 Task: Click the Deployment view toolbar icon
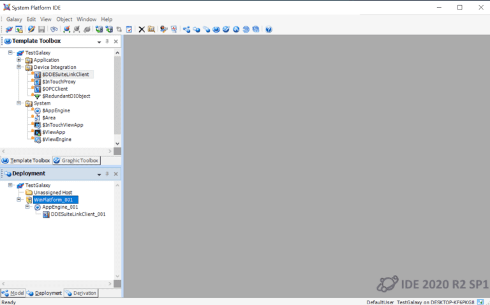tap(197, 29)
